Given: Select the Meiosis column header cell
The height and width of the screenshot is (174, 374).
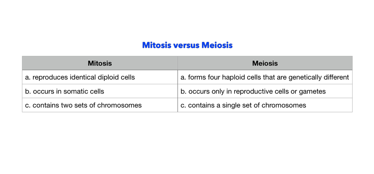Looking at the screenshot, I should (265, 63).
